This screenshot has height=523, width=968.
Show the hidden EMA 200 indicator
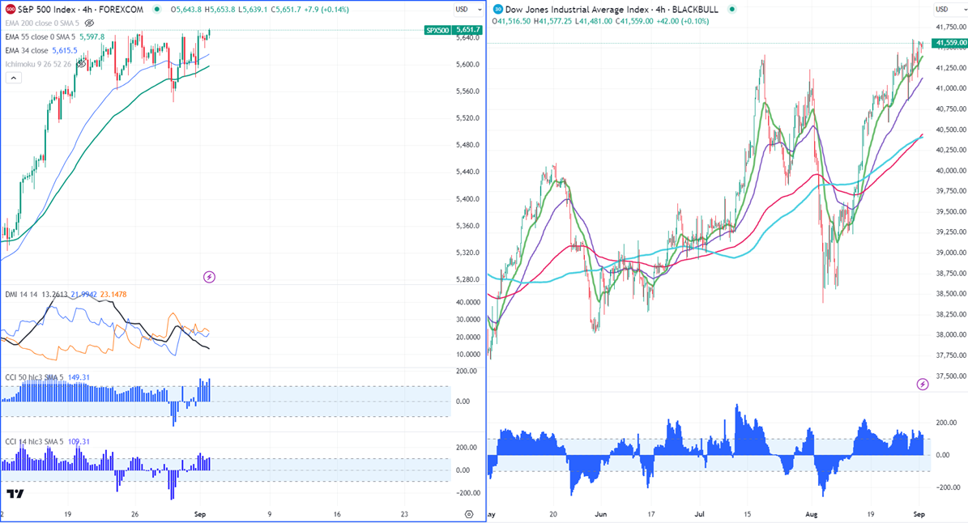pos(90,23)
